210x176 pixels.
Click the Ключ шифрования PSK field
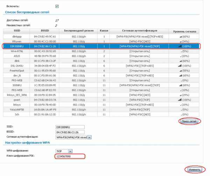[70, 156]
